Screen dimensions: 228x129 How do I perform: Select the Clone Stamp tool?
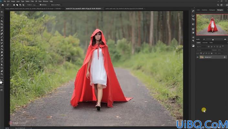click(2, 40)
